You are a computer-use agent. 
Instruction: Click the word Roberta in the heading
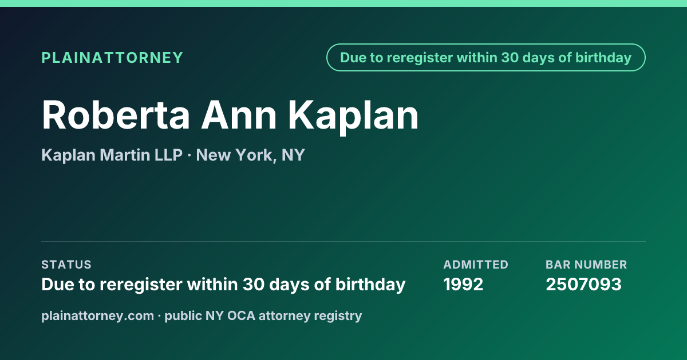point(116,115)
